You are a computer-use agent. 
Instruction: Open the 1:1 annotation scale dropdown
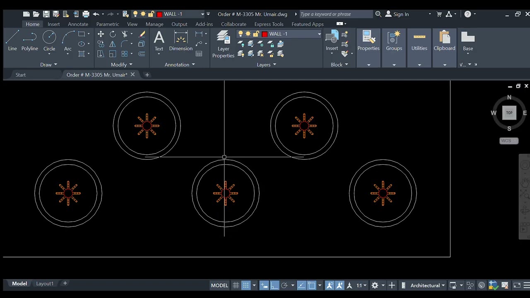tap(361, 285)
